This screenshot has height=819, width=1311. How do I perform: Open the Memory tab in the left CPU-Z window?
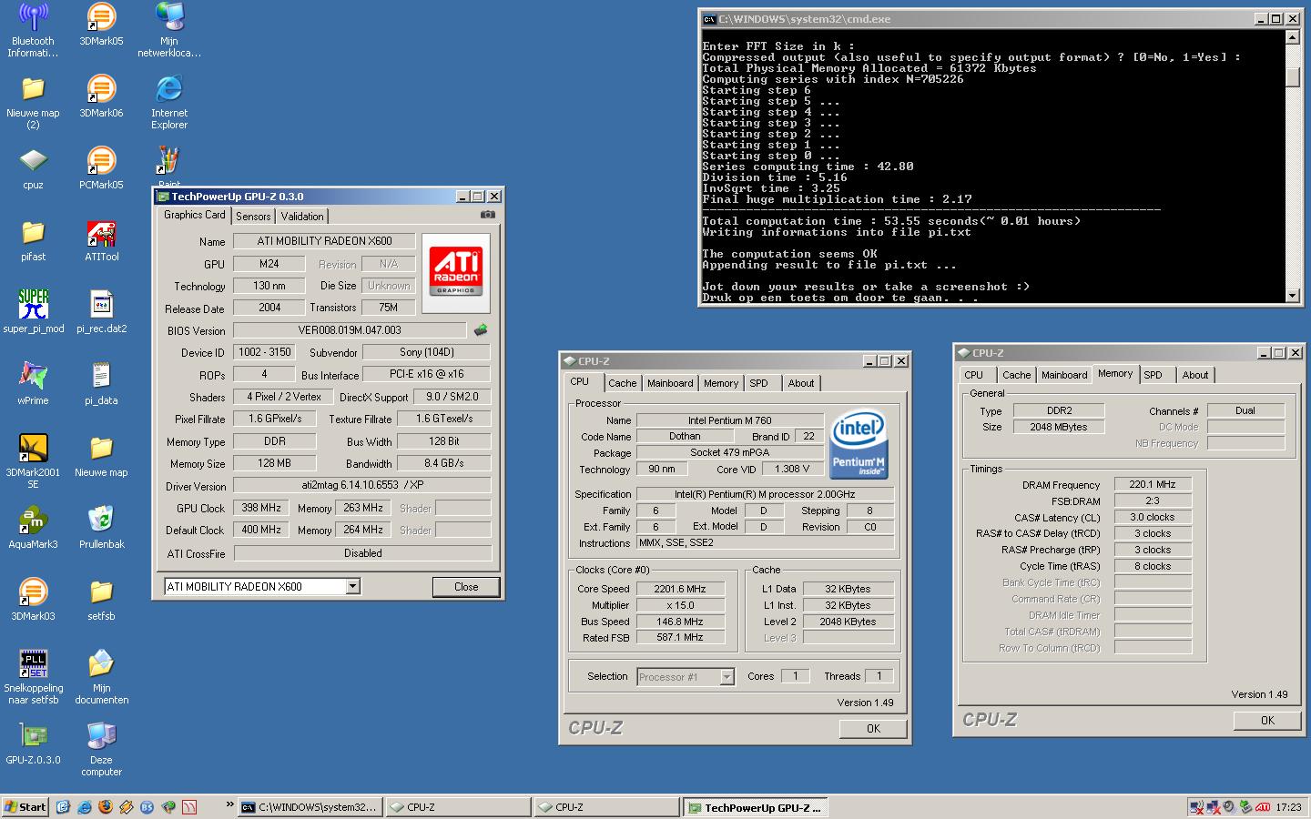[721, 383]
